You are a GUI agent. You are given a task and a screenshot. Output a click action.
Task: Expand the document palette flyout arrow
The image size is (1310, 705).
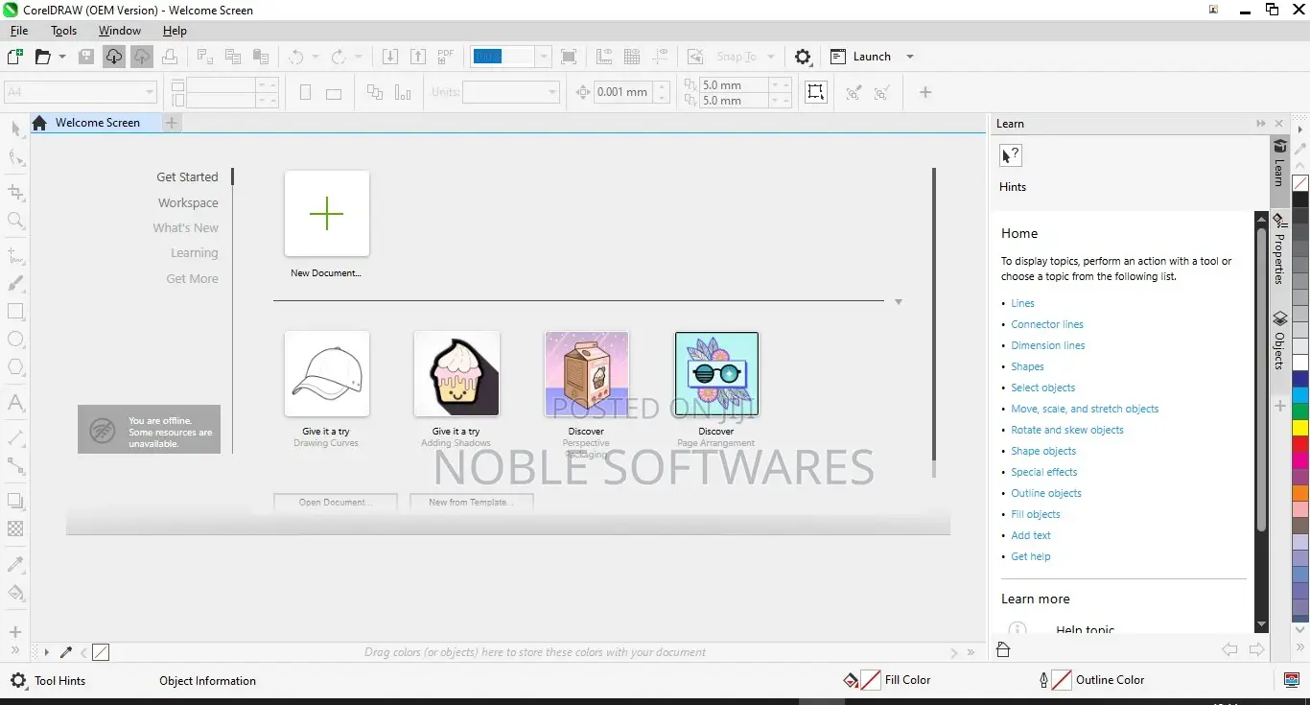coord(46,652)
